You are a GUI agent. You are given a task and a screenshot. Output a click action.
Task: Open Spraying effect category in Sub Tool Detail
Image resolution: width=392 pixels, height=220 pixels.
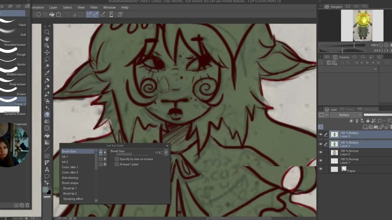73,199
